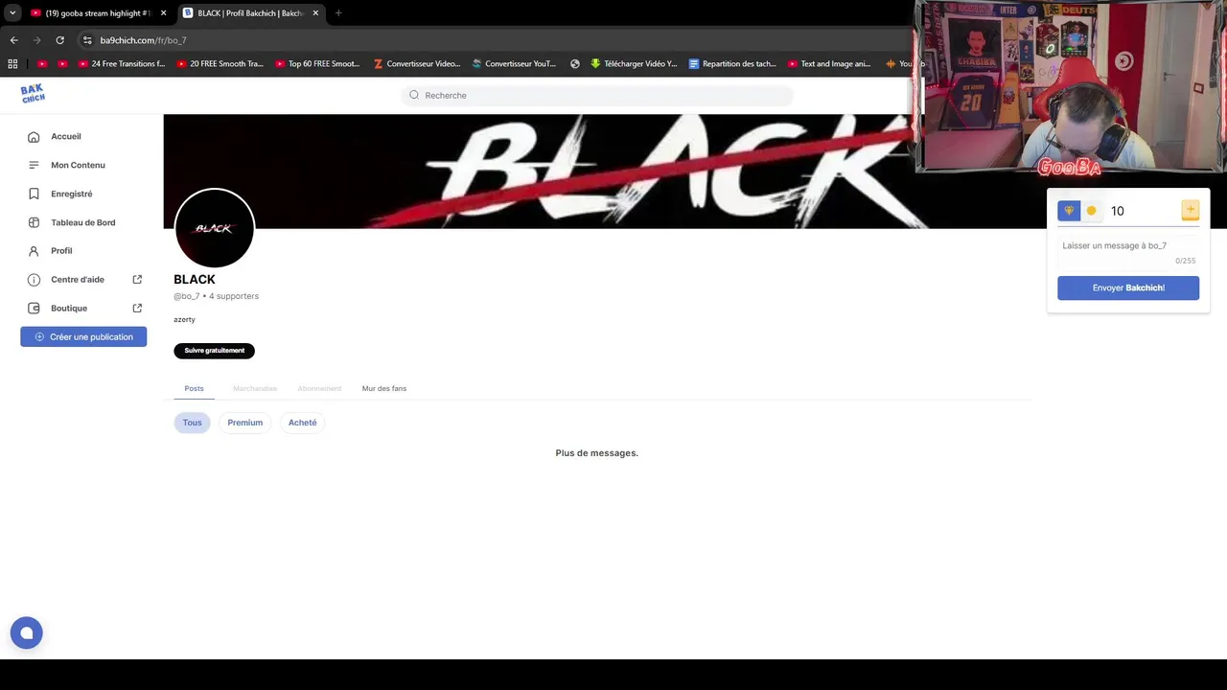Click the Centre d'aide info icon

pyautogui.click(x=34, y=280)
